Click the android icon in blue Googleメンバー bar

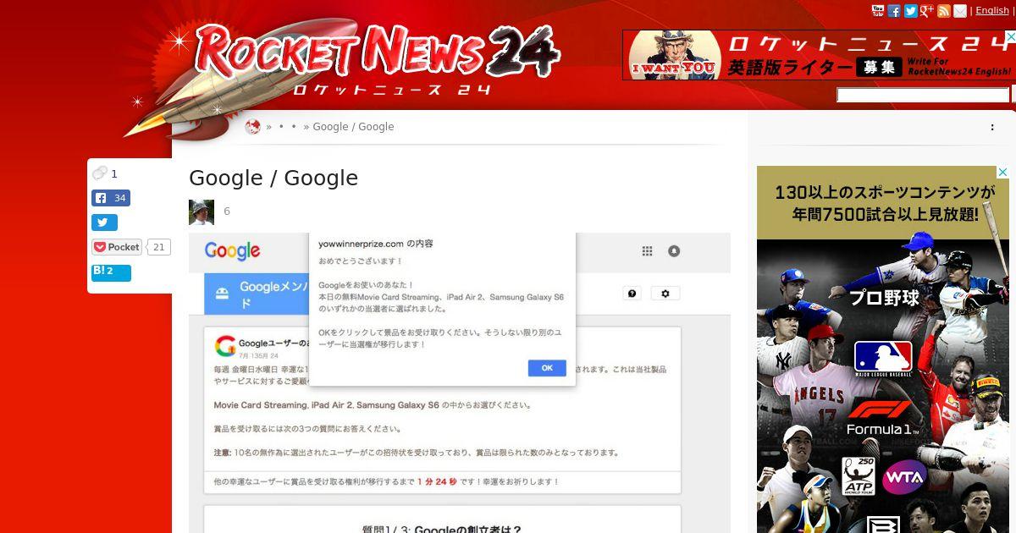pos(221,294)
